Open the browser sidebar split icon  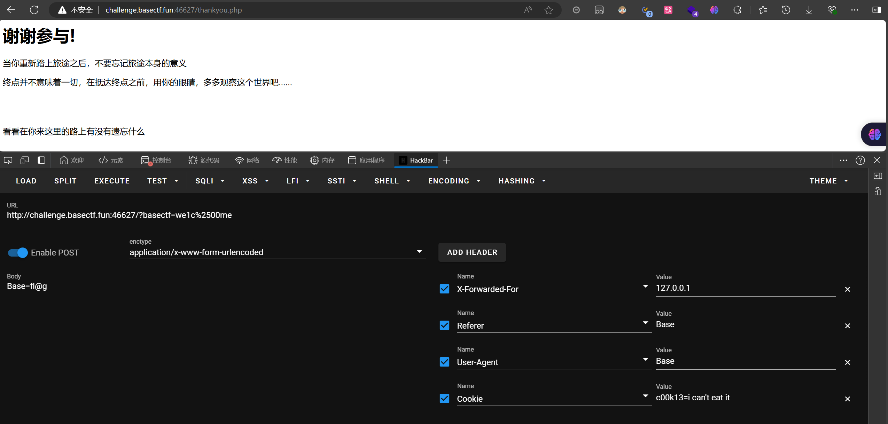[877, 10]
